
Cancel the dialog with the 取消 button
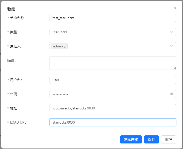pyautogui.click(x=168, y=139)
